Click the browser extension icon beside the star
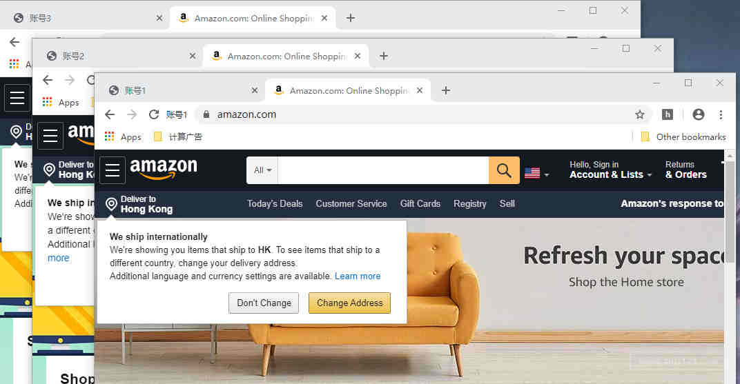This screenshot has height=384, width=740. click(668, 114)
